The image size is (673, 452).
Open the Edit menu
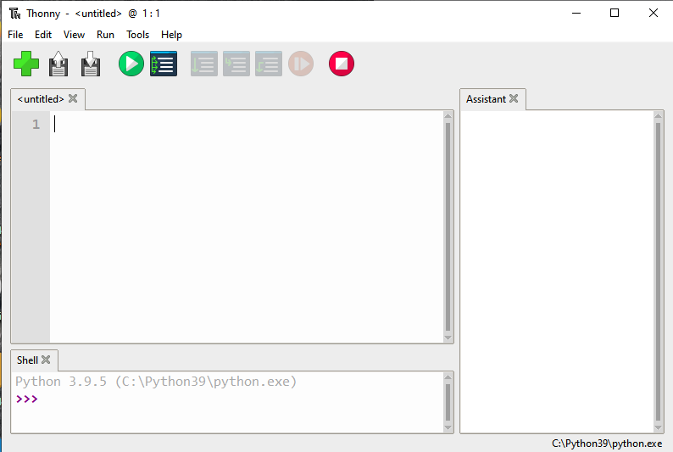(43, 35)
